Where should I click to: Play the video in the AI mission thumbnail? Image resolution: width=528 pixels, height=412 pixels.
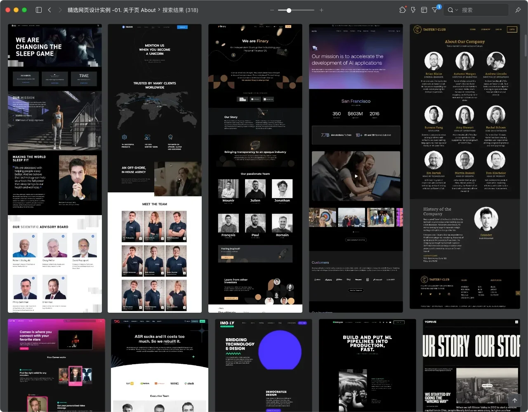pos(356,176)
